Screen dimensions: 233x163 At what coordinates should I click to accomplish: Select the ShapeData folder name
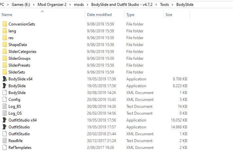pos(18,45)
